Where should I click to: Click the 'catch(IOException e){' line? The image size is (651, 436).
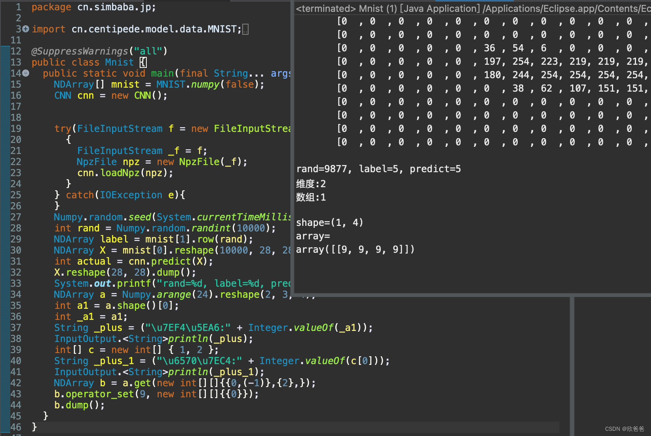(120, 195)
